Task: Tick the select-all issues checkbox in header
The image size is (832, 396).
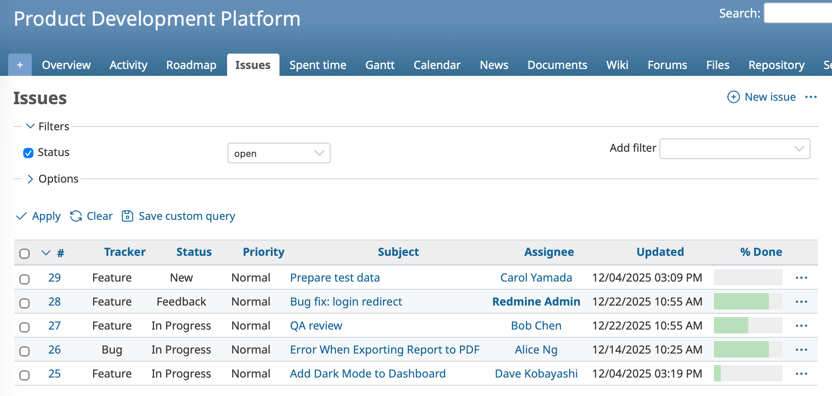Action: (24, 254)
